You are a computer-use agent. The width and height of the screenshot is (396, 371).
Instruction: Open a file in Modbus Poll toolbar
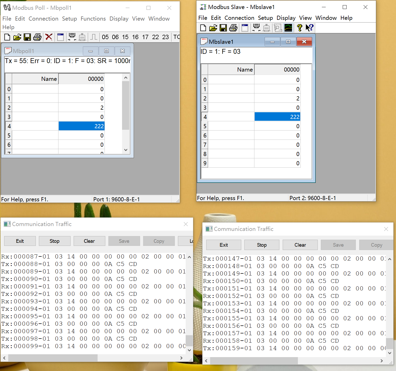pos(17,37)
